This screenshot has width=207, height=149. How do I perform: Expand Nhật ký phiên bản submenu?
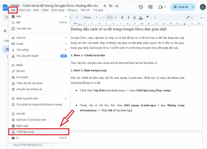[39, 98]
